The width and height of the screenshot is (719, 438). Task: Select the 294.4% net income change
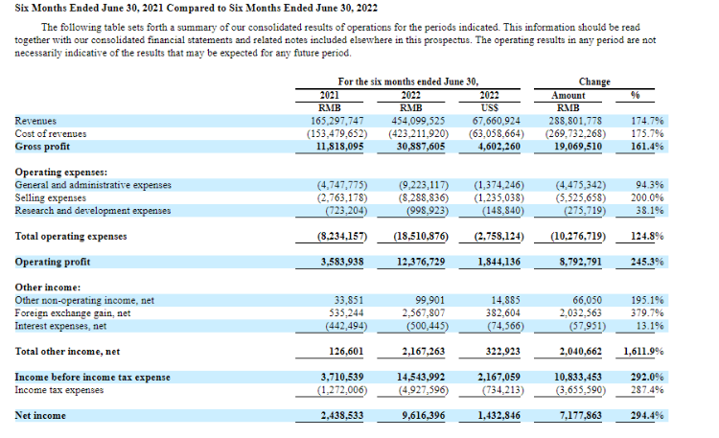[x=647, y=416]
